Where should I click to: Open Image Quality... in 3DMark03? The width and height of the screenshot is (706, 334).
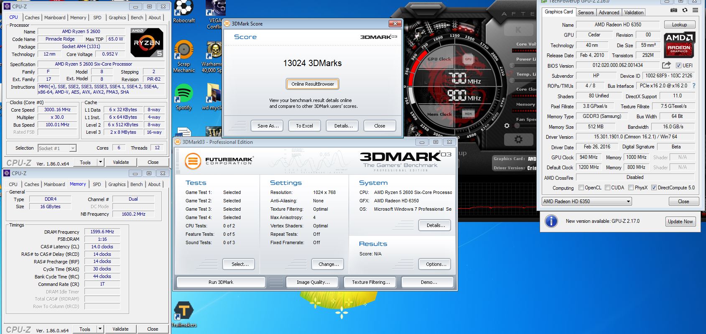tap(313, 282)
